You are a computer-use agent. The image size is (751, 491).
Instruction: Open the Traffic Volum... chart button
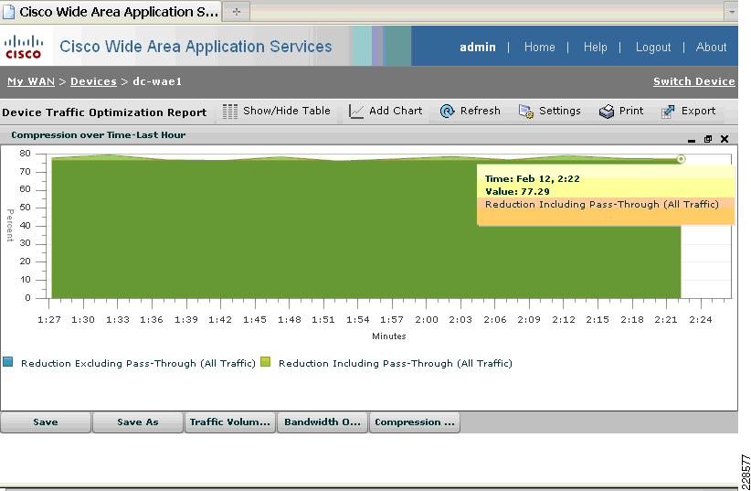[230, 422]
